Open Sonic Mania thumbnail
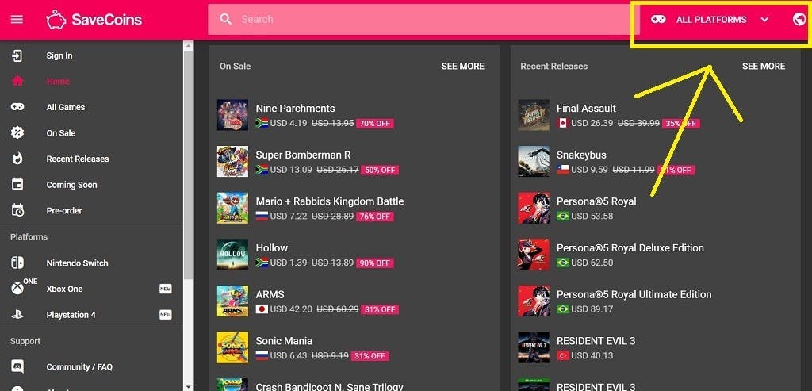 point(232,347)
